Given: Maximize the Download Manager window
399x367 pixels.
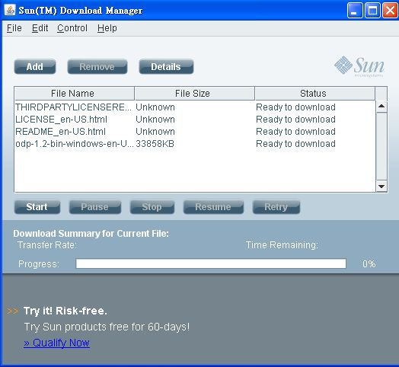Looking at the screenshot, I should pyautogui.click(x=372, y=11).
